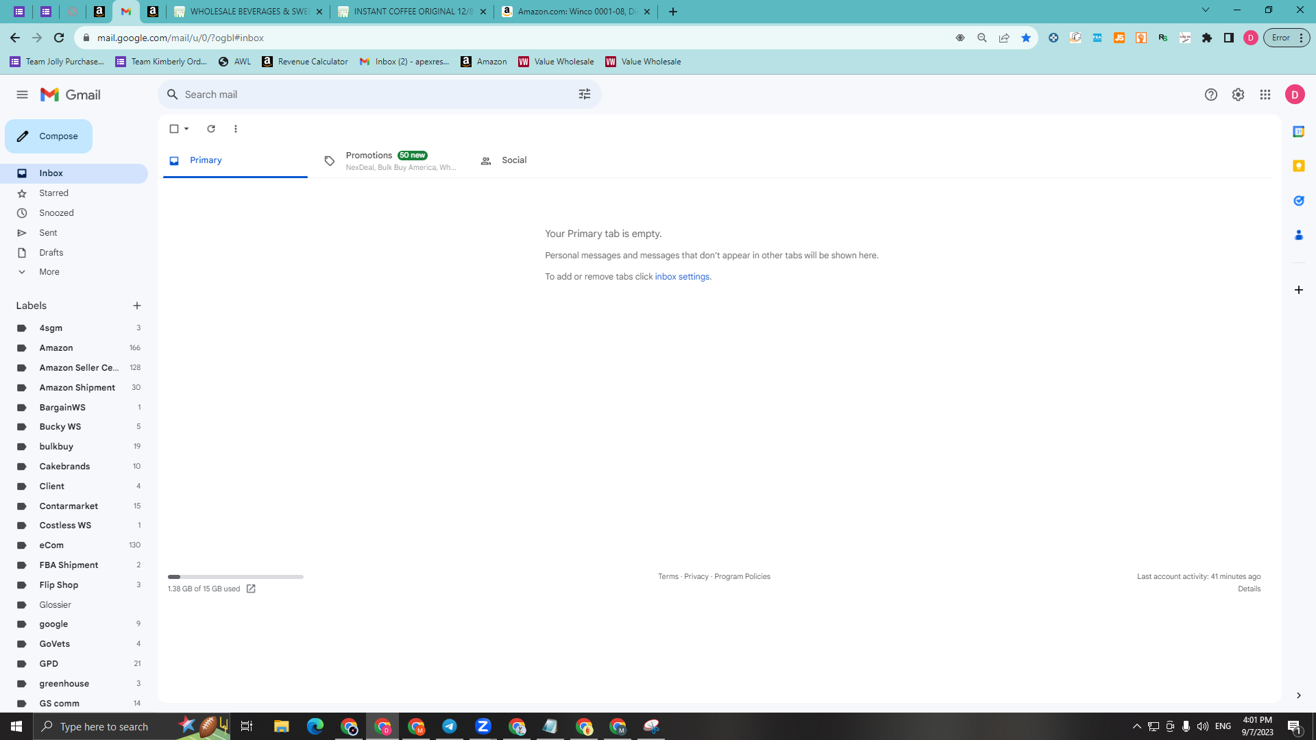Screen dimensions: 1316x740
Task: Open storage manage link icon
Action: (251, 589)
